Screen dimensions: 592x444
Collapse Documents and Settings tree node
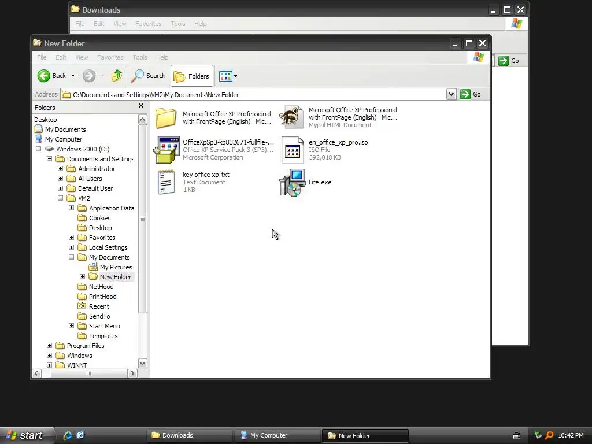coord(50,159)
